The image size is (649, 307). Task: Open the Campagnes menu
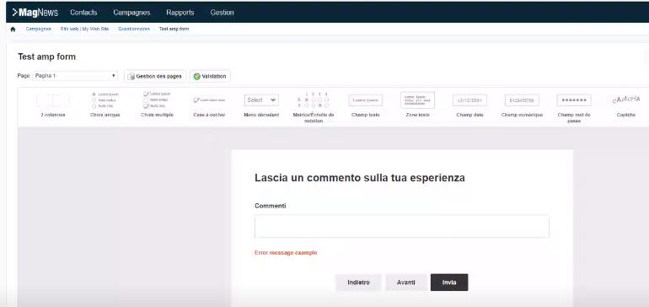[x=131, y=13]
